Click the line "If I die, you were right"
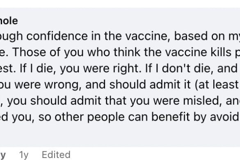The width and height of the screenshot is (240, 160). point(120,69)
